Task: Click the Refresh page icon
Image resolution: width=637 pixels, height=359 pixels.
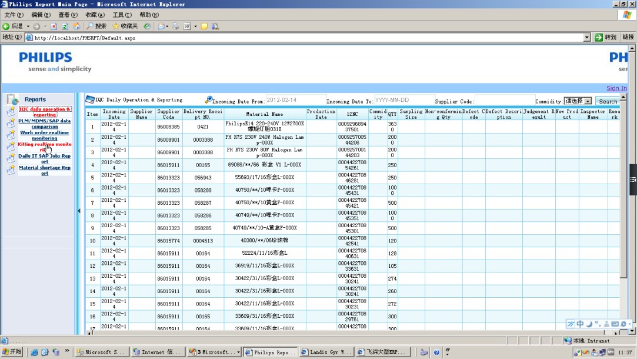Action: (x=65, y=26)
